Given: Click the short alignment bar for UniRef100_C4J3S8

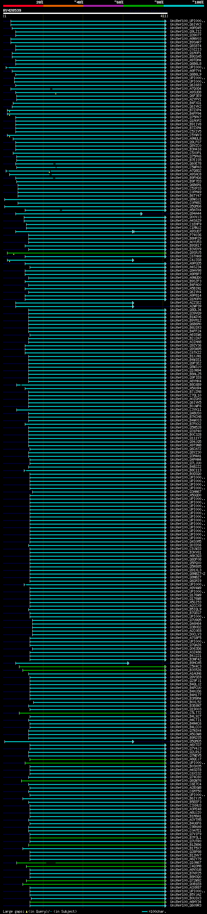Looking at the screenshot, I should (71, 260).
